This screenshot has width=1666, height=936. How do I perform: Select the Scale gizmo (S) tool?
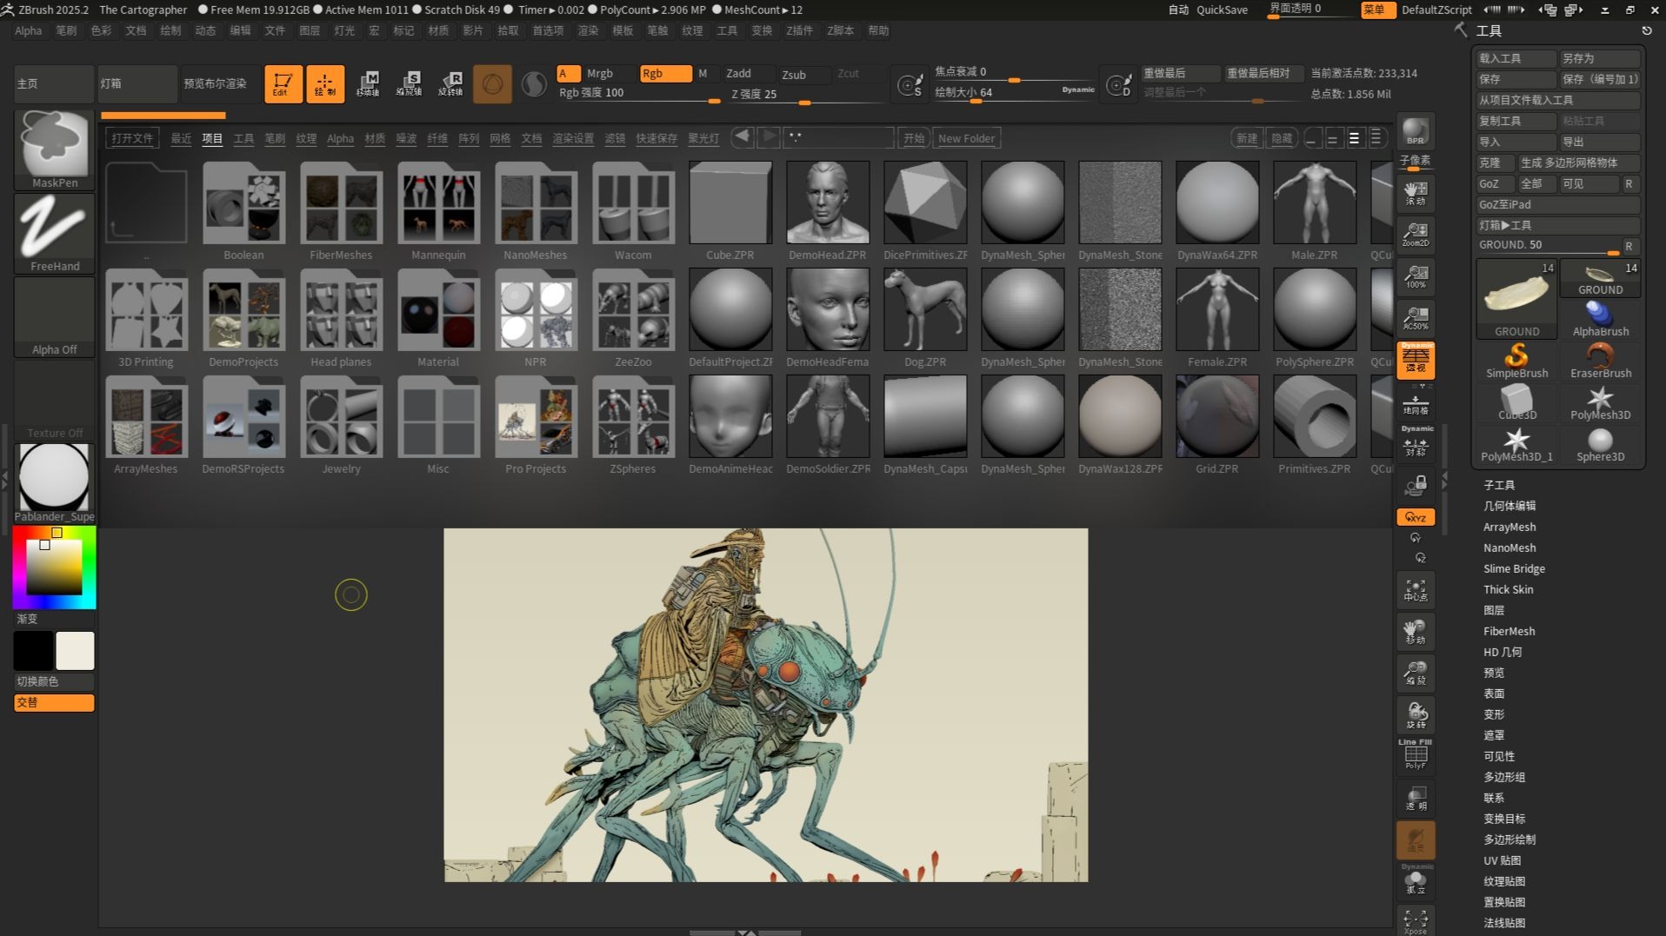point(409,83)
